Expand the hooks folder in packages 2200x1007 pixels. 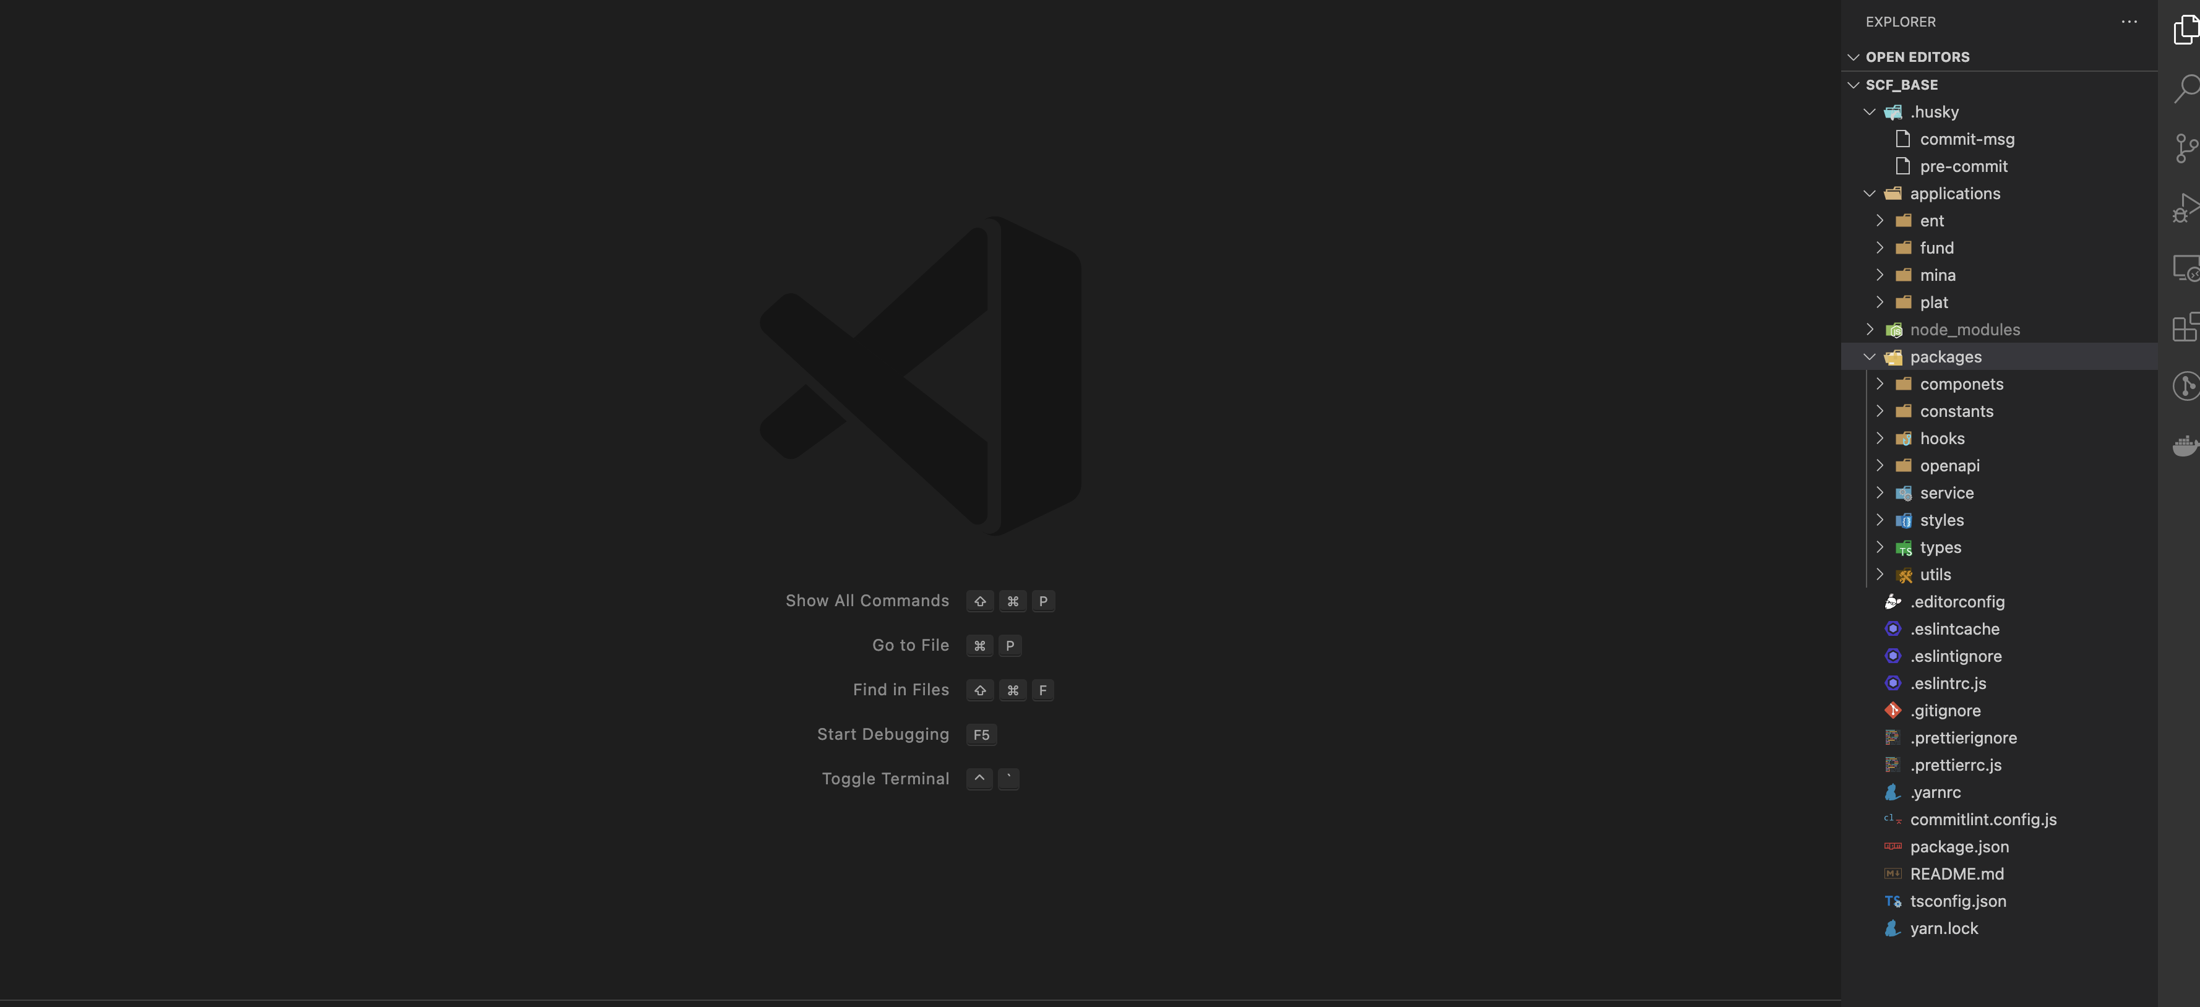pos(1941,438)
